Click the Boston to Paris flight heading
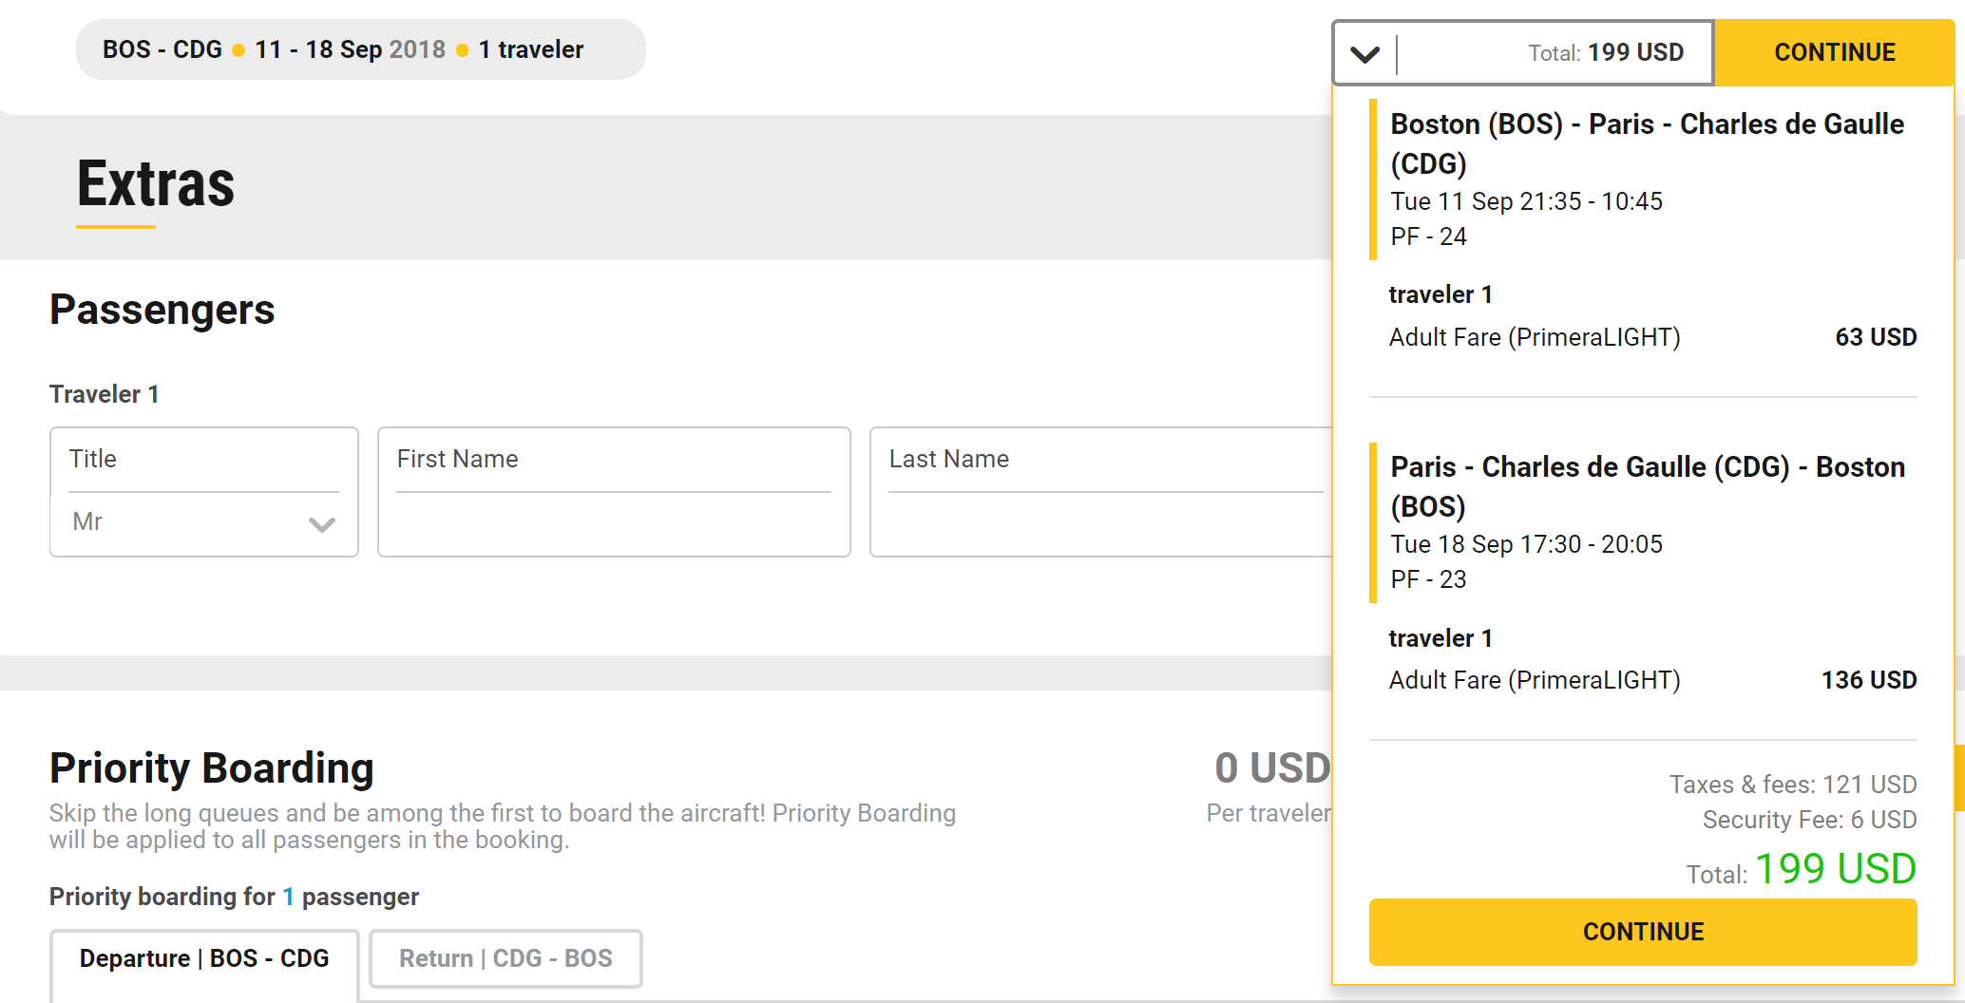 click(1647, 143)
